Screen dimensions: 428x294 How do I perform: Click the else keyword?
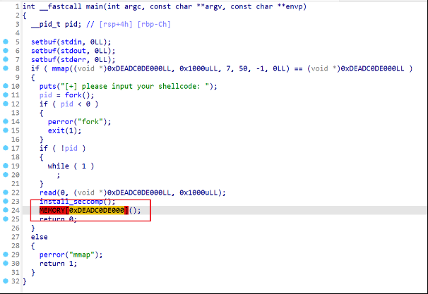click(x=40, y=237)
